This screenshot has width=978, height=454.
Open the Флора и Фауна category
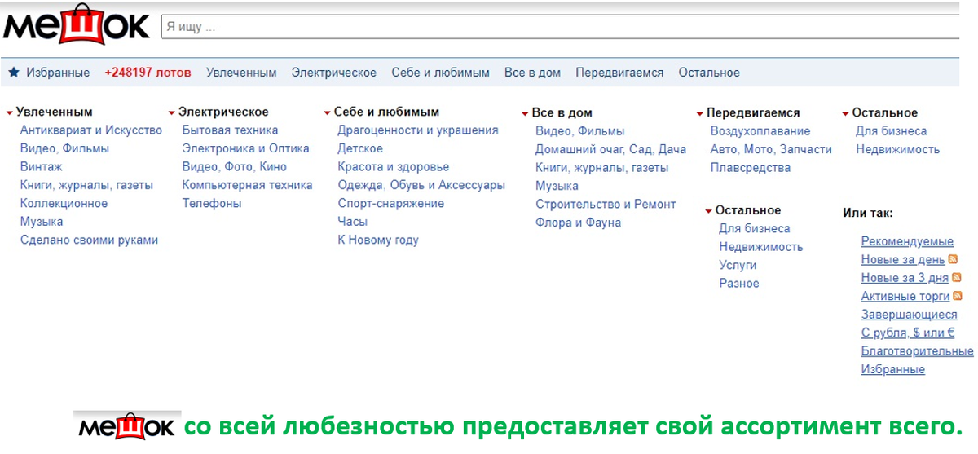578,223
